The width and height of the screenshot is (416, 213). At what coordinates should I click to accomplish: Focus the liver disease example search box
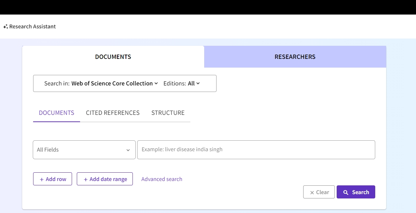pyautogui.click(x=256, y=150)
